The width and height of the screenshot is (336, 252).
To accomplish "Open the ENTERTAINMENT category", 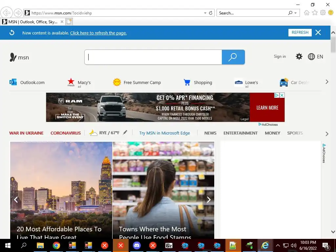I will (x=241, y=133).
